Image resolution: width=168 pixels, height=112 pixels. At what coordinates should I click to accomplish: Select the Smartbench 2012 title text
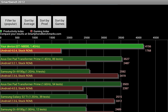[x=13, y=2]
